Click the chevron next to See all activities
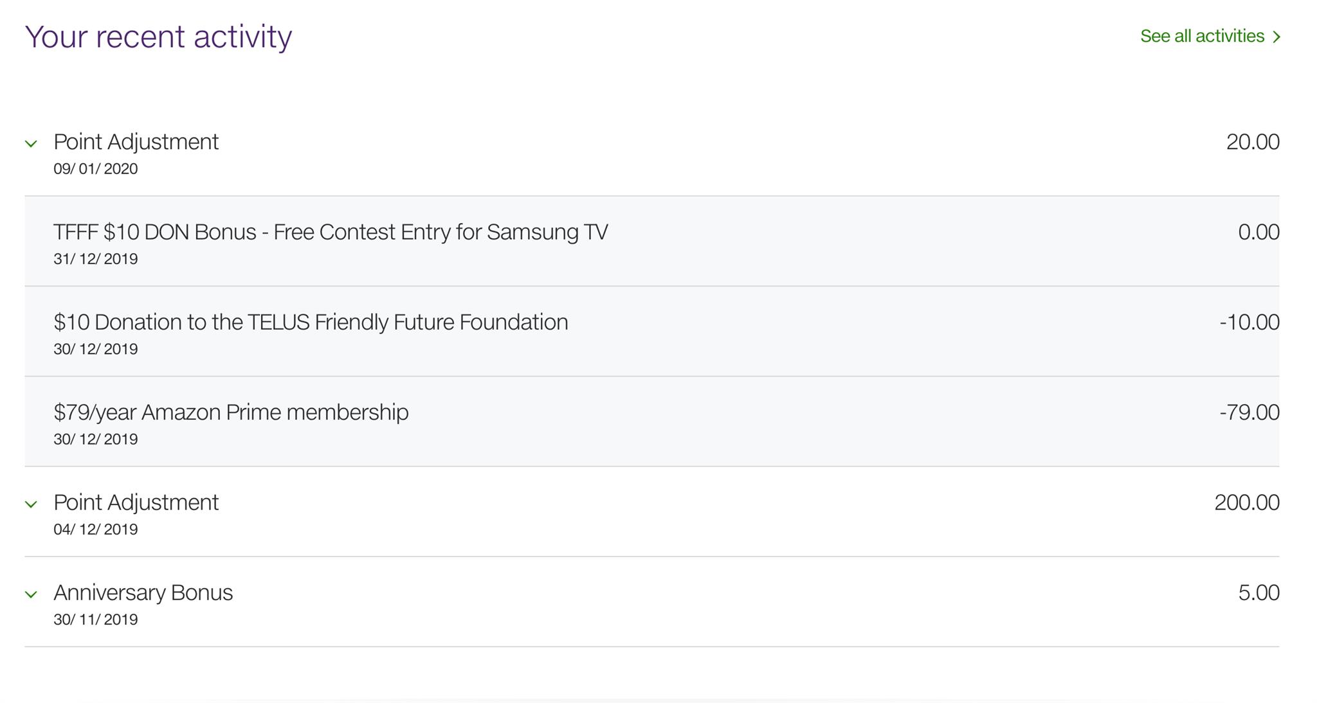This screenshot has width=1317, height=703. pos(1276,37)
